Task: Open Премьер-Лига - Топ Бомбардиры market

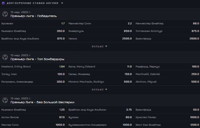Action: click(37, 59)
